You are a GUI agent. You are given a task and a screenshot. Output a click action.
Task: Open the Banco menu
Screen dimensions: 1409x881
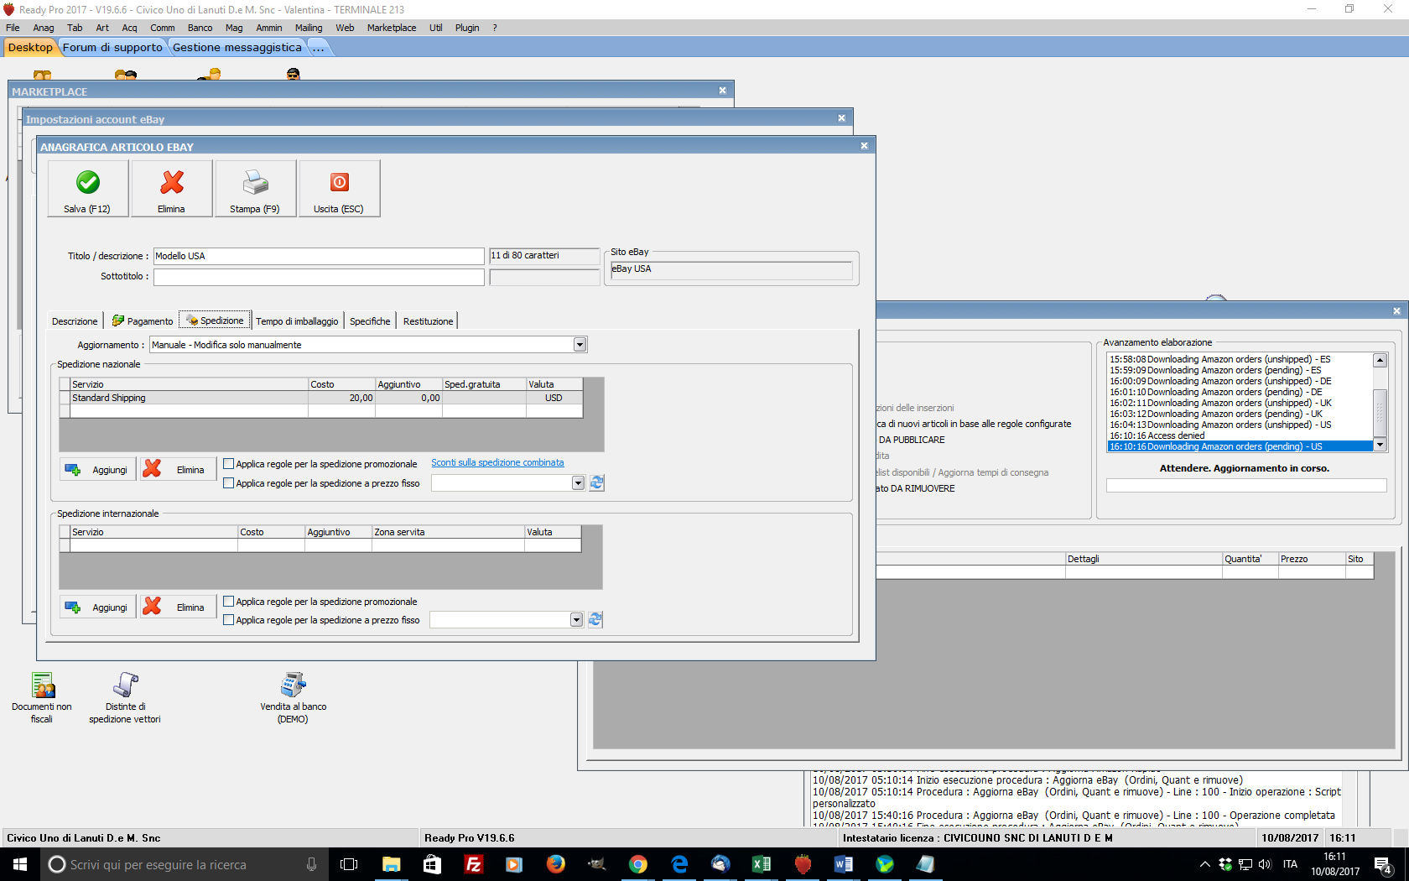pyautogui.click(x=200, y=28)
